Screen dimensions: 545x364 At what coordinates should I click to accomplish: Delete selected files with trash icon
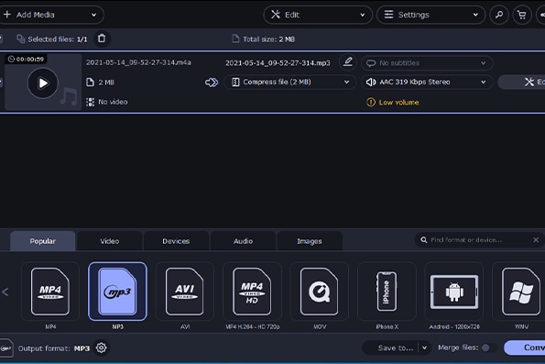tap(102, 39)
